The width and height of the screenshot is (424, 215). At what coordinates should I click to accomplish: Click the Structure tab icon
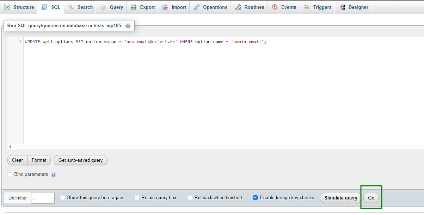(x=7, y=7)
